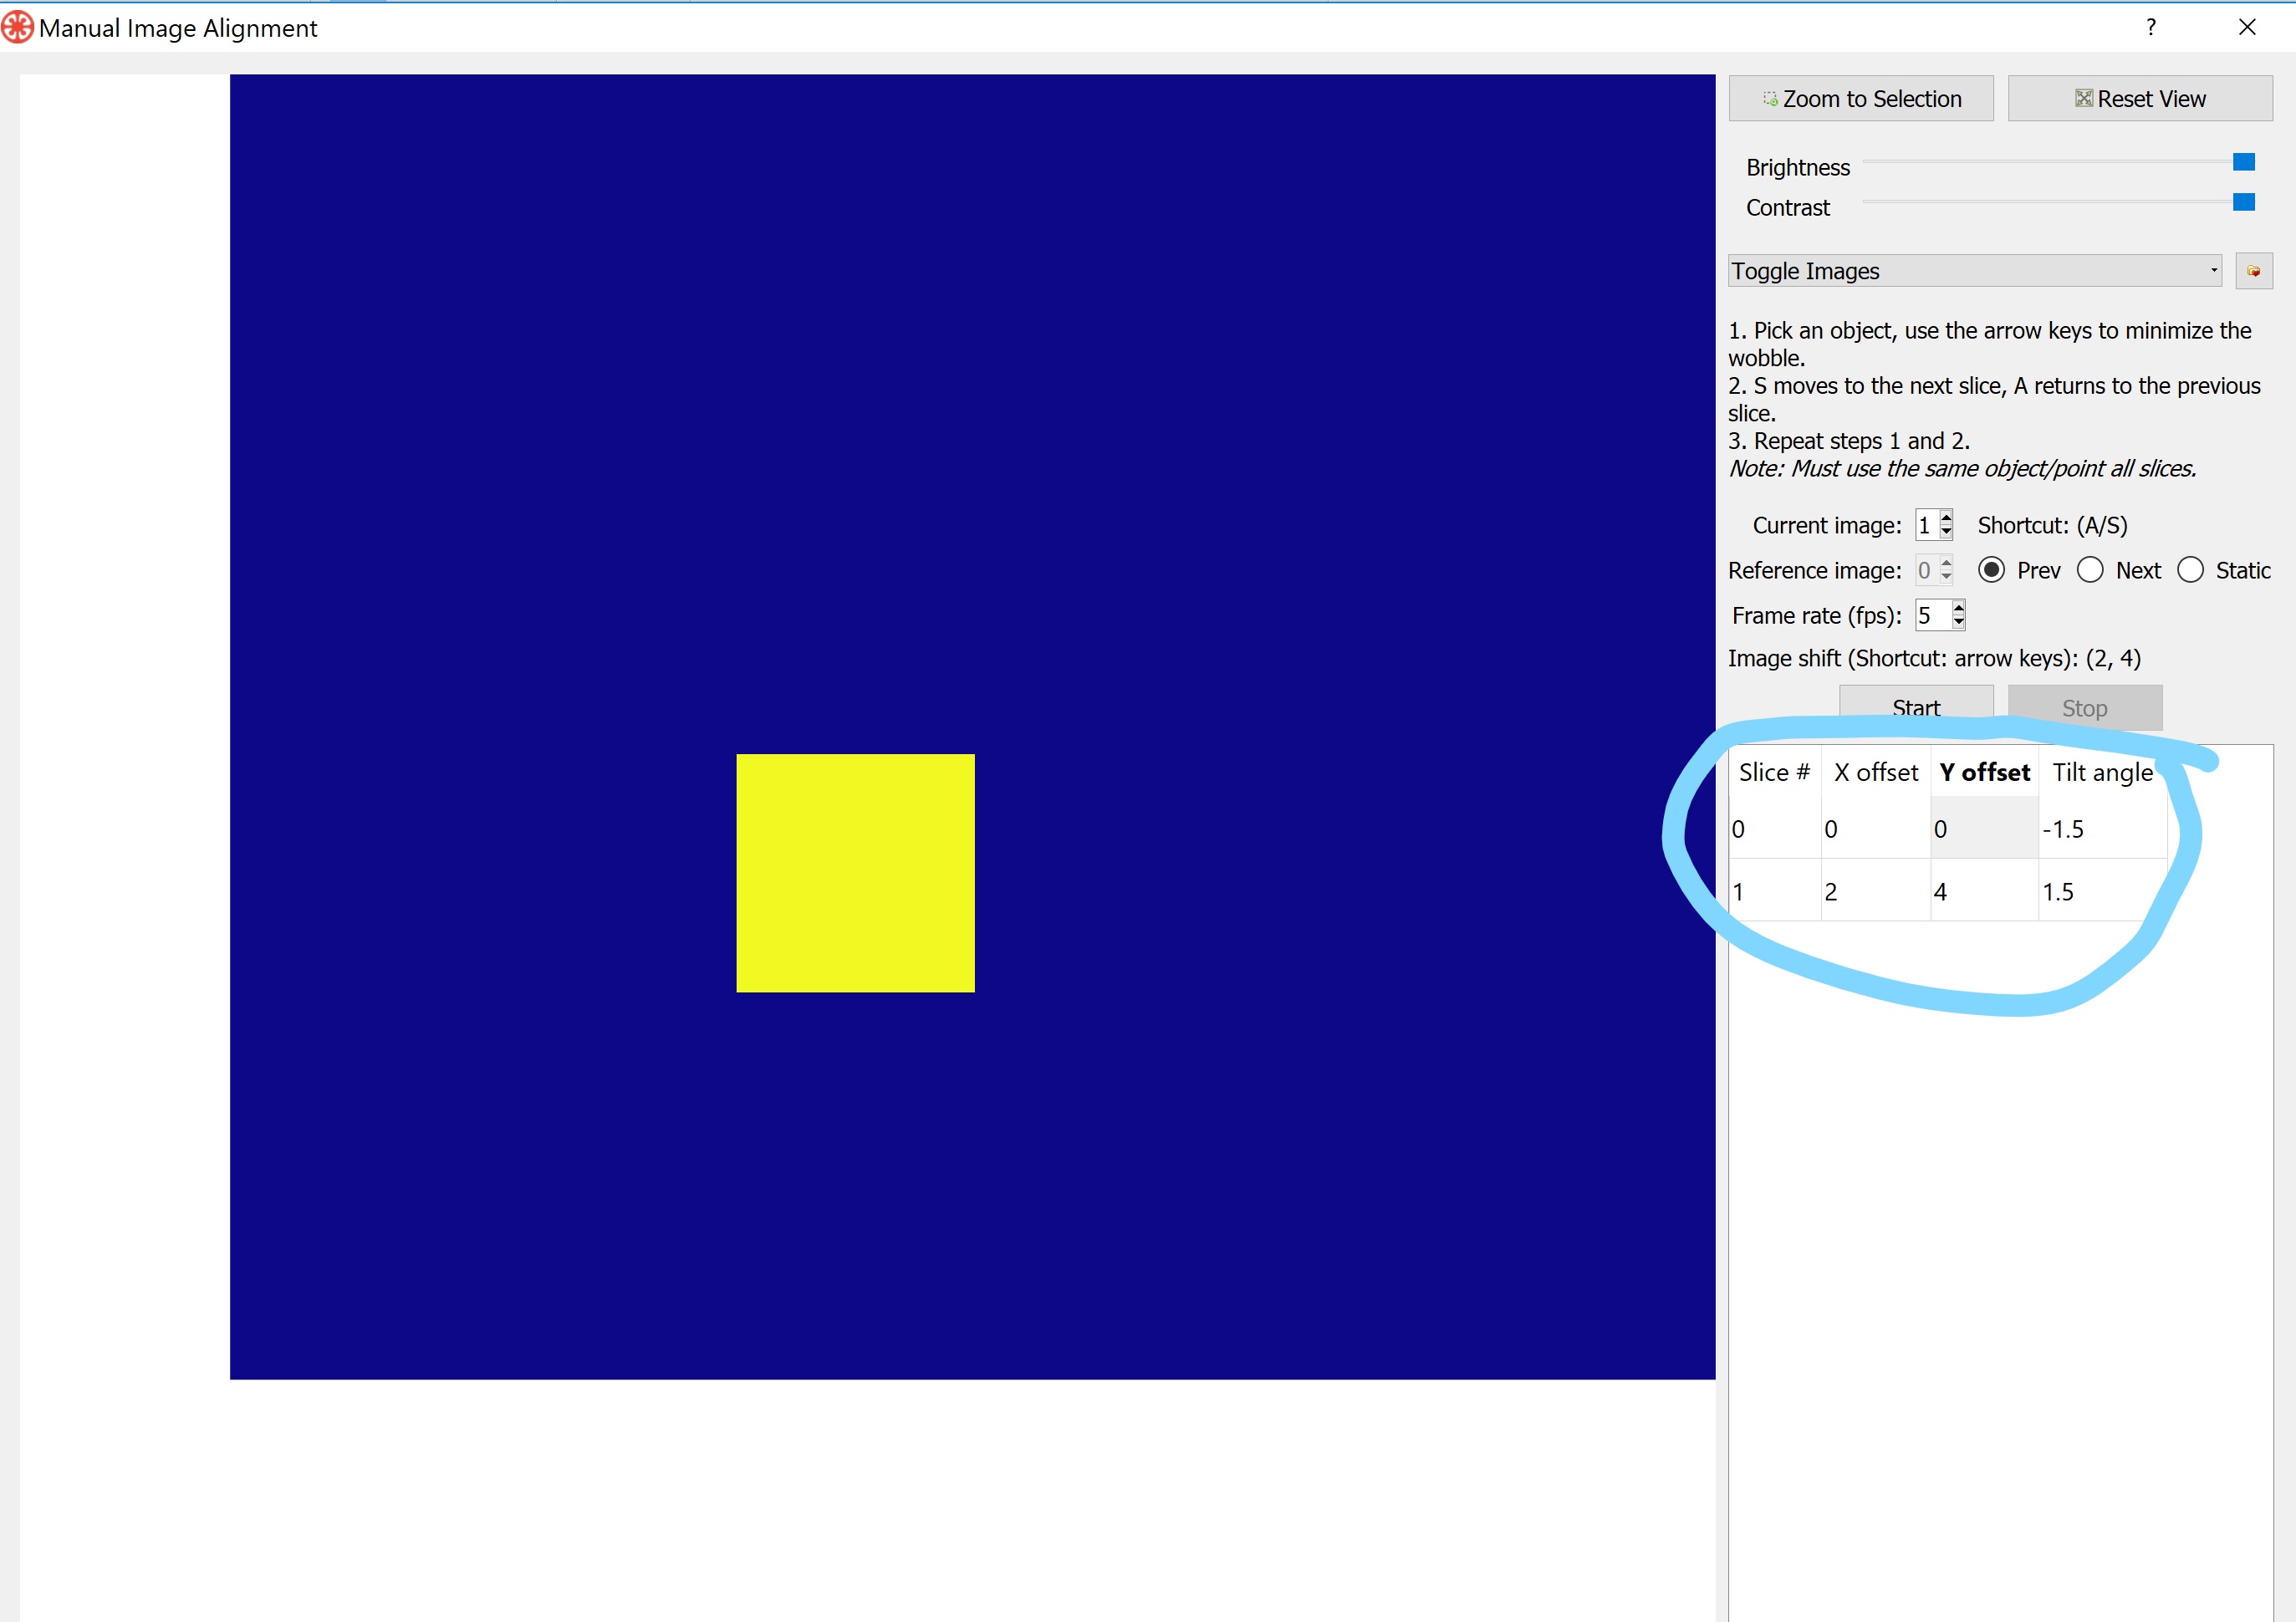
Task: Click the up arrow beside Reference image
Action: [1945, 563]
